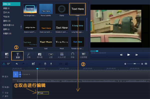Collapse the category sidebar arrow
Screen dimensions: 150x99
[x=21, y=27]
